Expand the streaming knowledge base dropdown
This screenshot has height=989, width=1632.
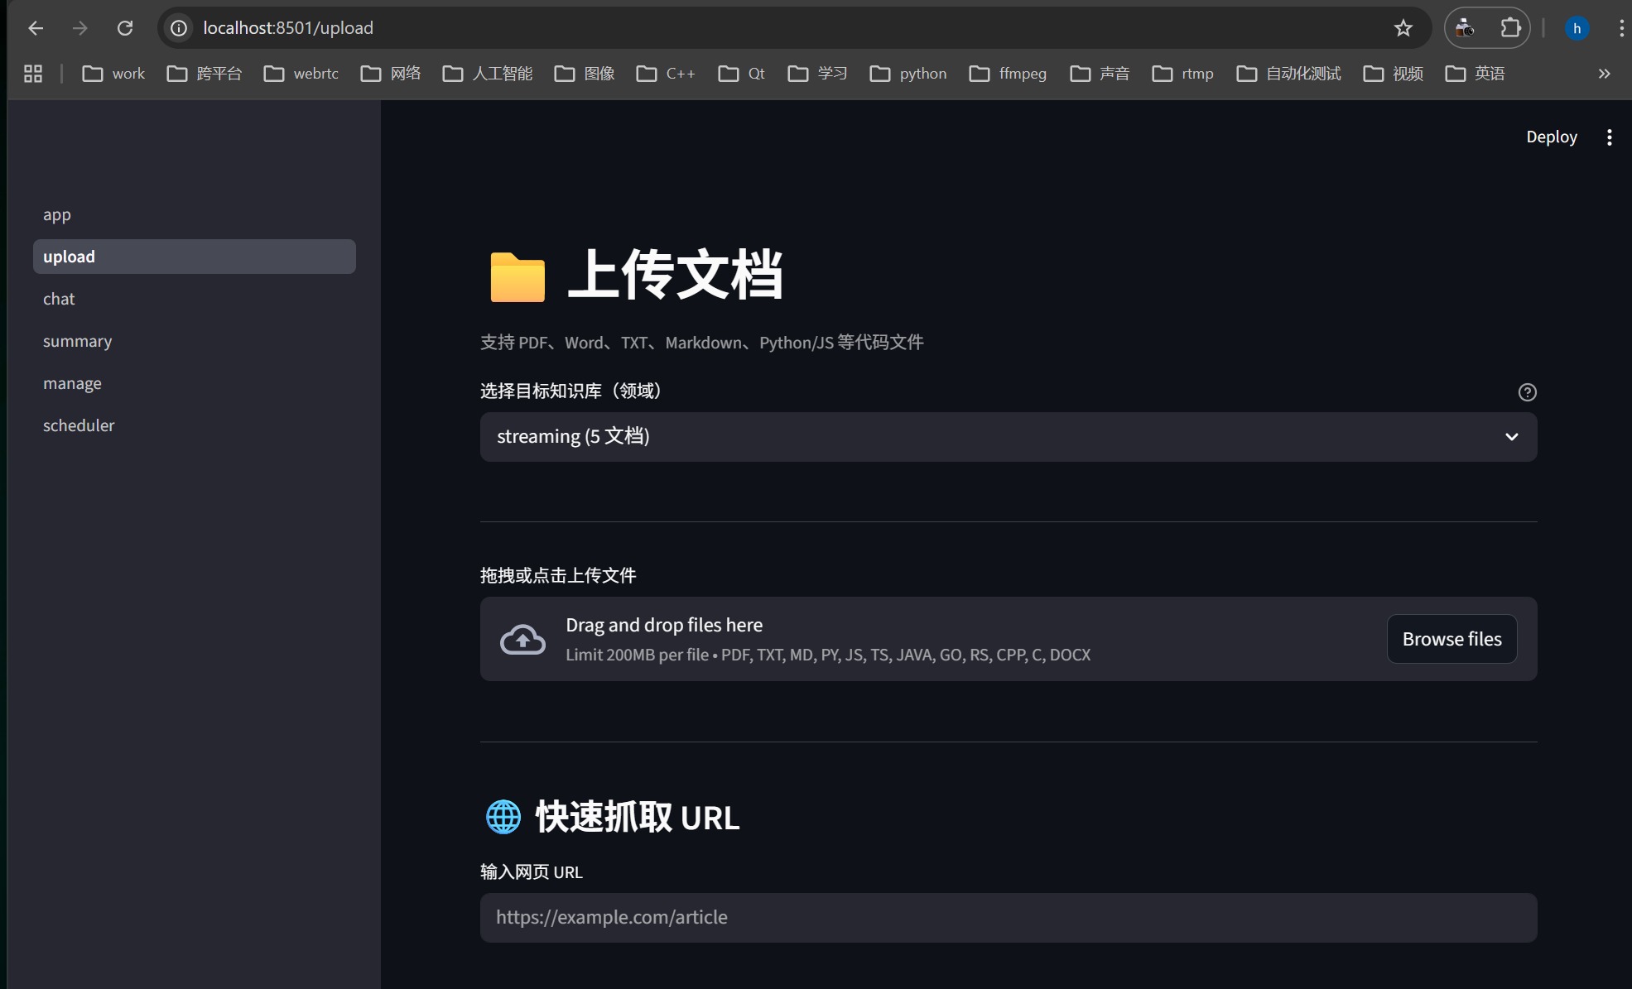click(1008, 437)
